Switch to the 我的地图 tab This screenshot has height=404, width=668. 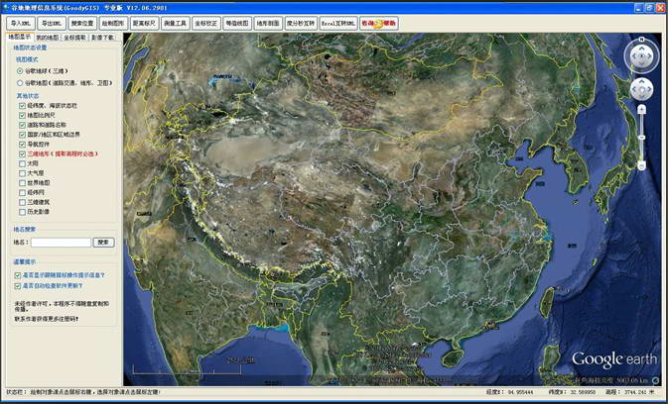(47, 37)
